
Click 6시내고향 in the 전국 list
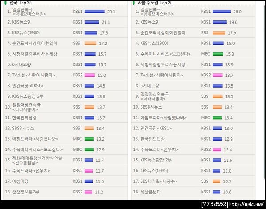coord(22,64)
